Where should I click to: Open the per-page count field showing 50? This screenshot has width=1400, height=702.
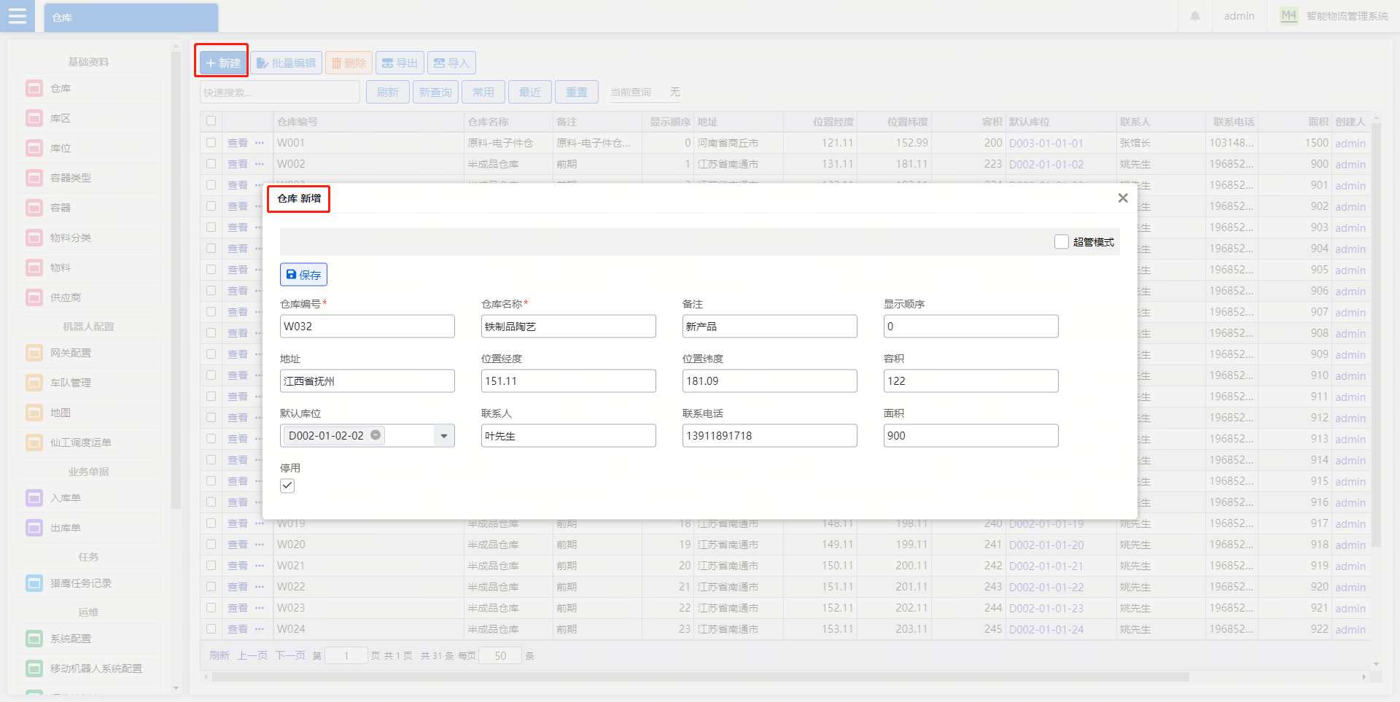tap(500, 656)
